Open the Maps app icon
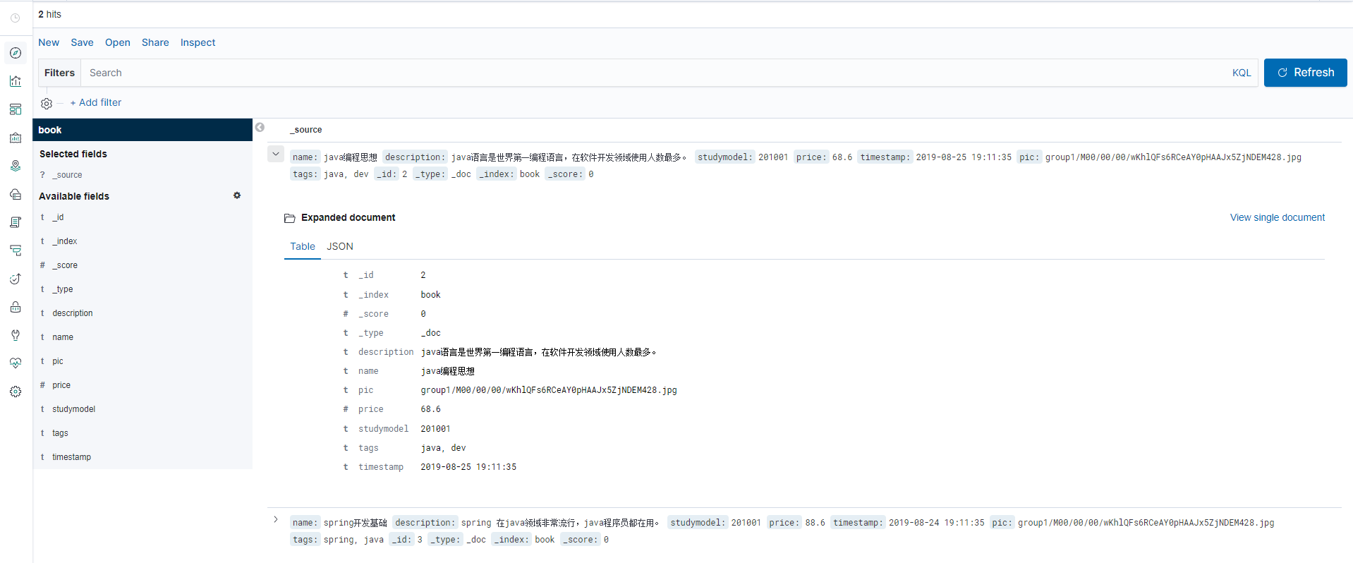This screenshot has width=1353, height=563. (16, 166)
